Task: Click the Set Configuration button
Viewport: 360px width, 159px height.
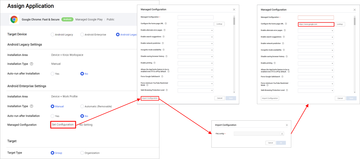Action: pyautogui.click(x=63, y=125)
